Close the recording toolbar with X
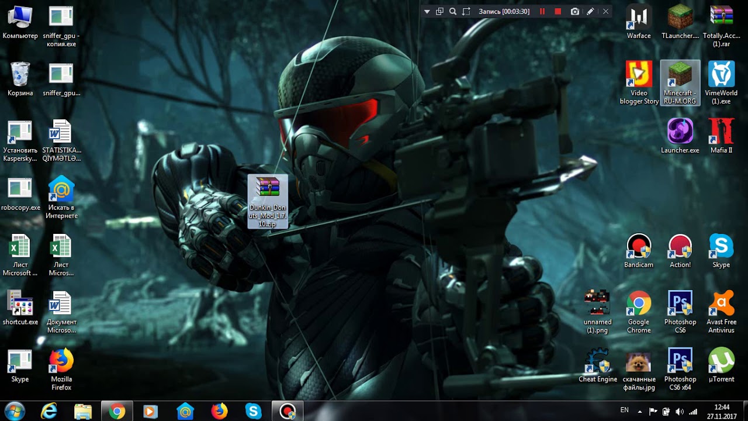The image size is (748, 421). tap(605, 11)
